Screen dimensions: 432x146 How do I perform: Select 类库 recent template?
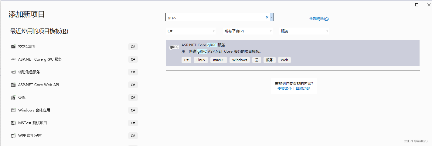(74, 98)
